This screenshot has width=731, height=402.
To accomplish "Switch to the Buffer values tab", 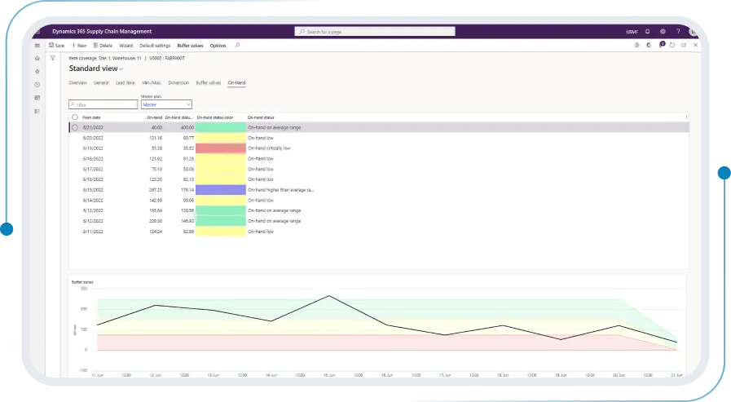I will pos(209,83).
